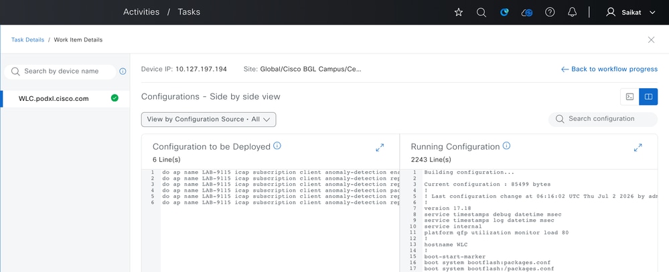Click Tasks in the header breadcrumb
669x272 pixels.
coord(189,12)
